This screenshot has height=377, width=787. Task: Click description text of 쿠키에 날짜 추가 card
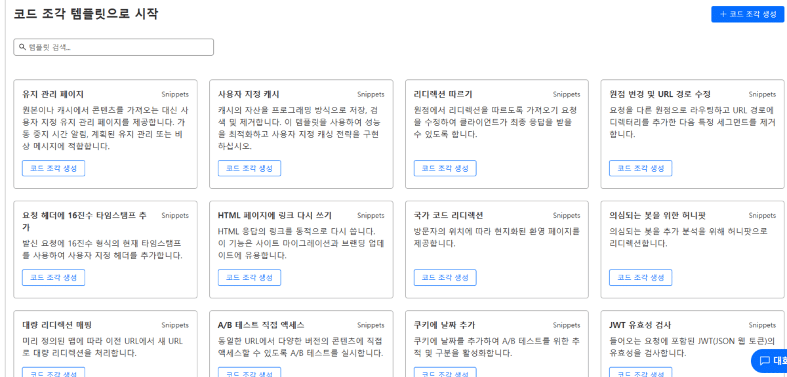496,347
